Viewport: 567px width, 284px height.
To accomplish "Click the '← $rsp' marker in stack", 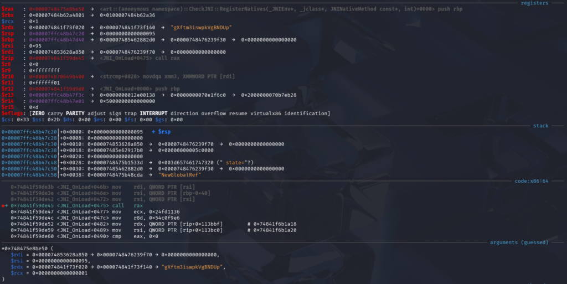I will click(x=161, y=132).
